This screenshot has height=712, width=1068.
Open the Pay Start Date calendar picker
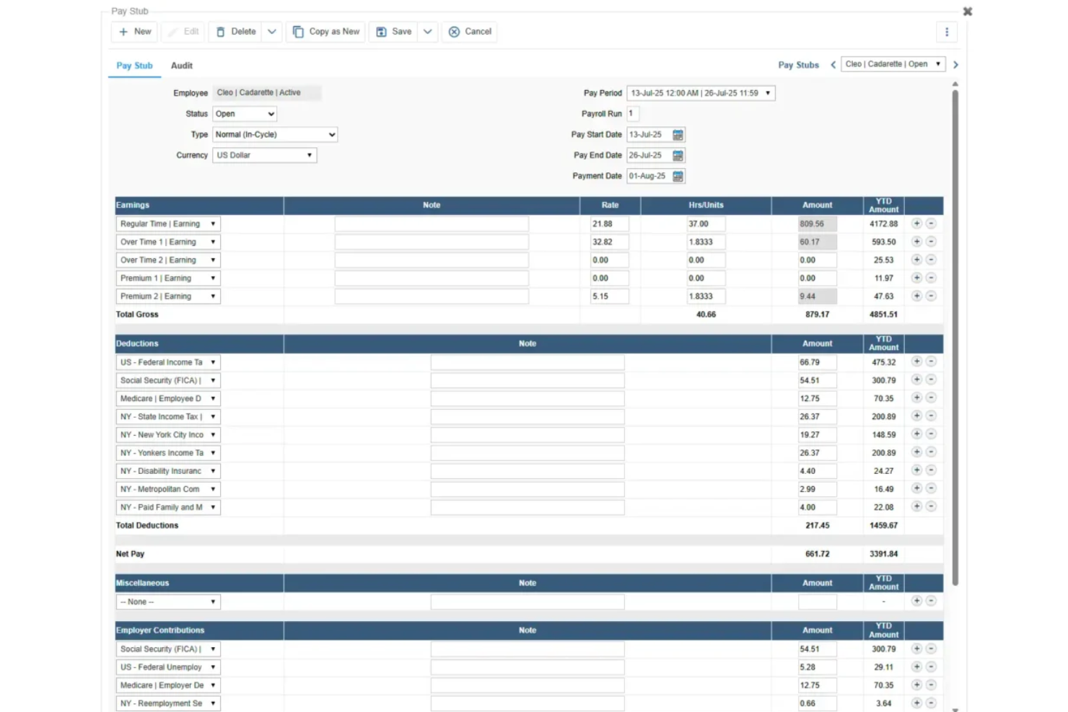[677, 134]
